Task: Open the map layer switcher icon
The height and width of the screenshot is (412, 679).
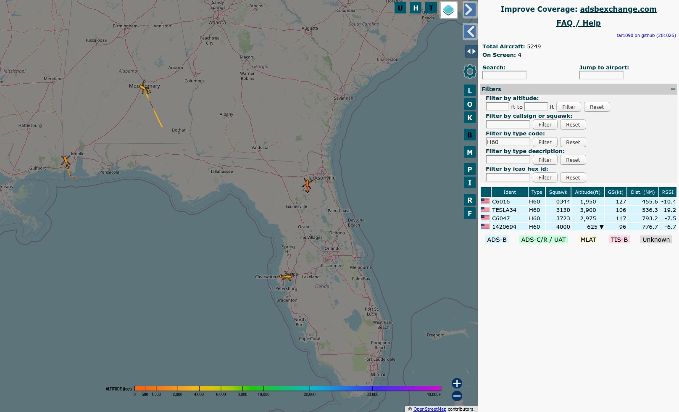Action: click(x=449, y=10)
